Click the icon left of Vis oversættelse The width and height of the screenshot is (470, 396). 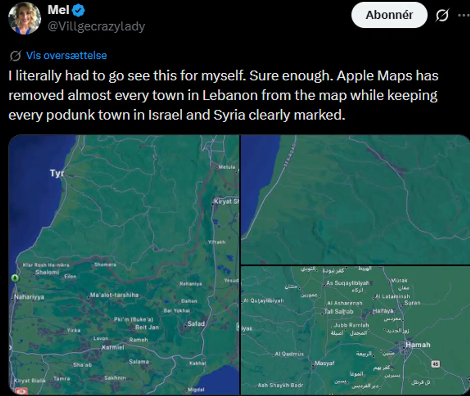click(x=15, y=56)
